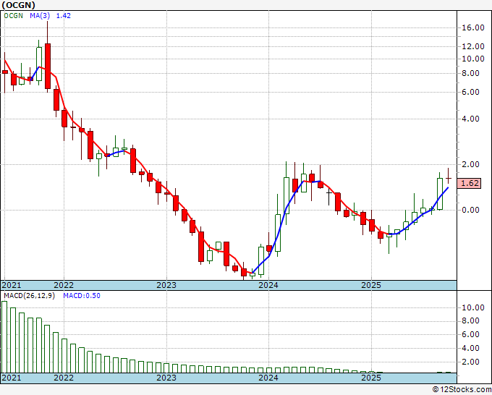Click the 16.00 price axis label

(x=473, y=27)
